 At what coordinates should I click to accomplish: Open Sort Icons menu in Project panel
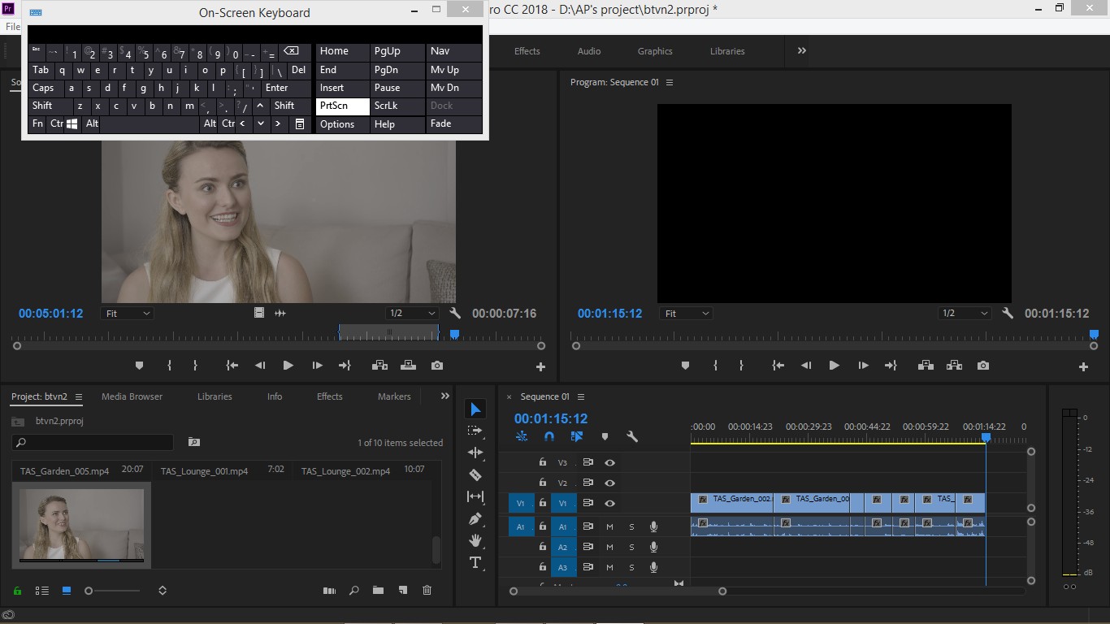click(x=163, y=591)
